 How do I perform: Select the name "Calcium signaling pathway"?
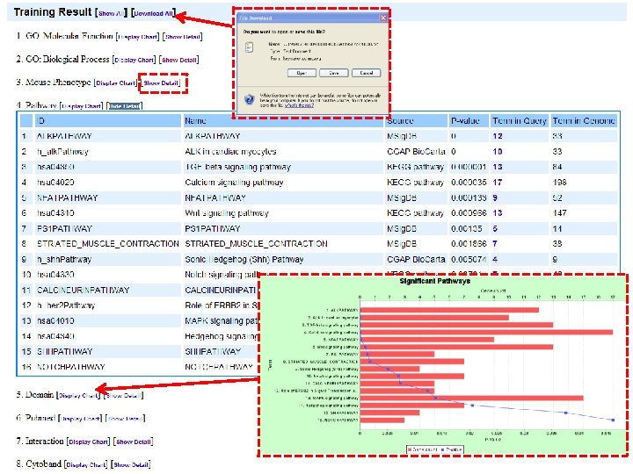(234, 183)
